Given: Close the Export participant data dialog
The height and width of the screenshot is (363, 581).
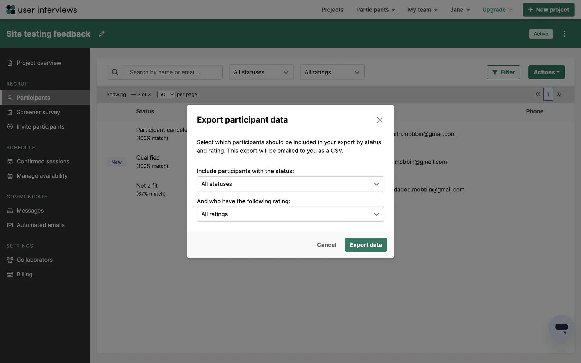Looking at the screenshot, I should click(380, 120).
